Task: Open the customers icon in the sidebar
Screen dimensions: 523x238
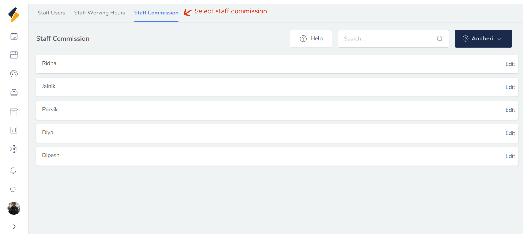Action: tap(14, 74)
